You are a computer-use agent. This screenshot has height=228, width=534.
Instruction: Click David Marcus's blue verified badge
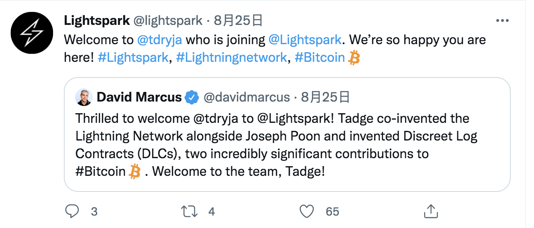click(x=192, y=97)
